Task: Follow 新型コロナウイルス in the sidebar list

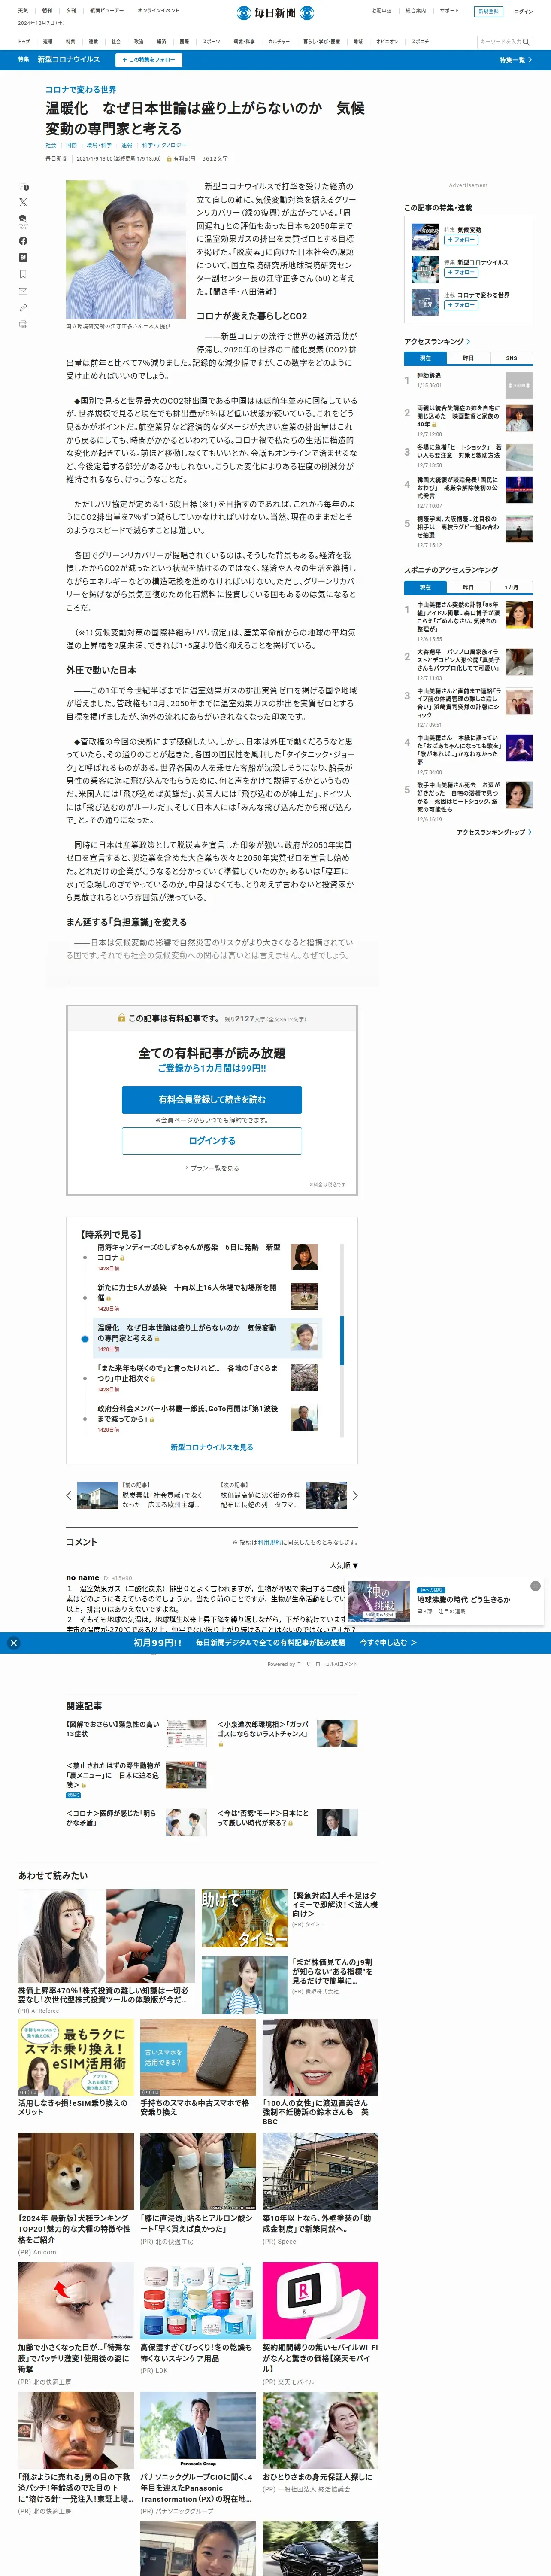Action: [x=461, y=272]
